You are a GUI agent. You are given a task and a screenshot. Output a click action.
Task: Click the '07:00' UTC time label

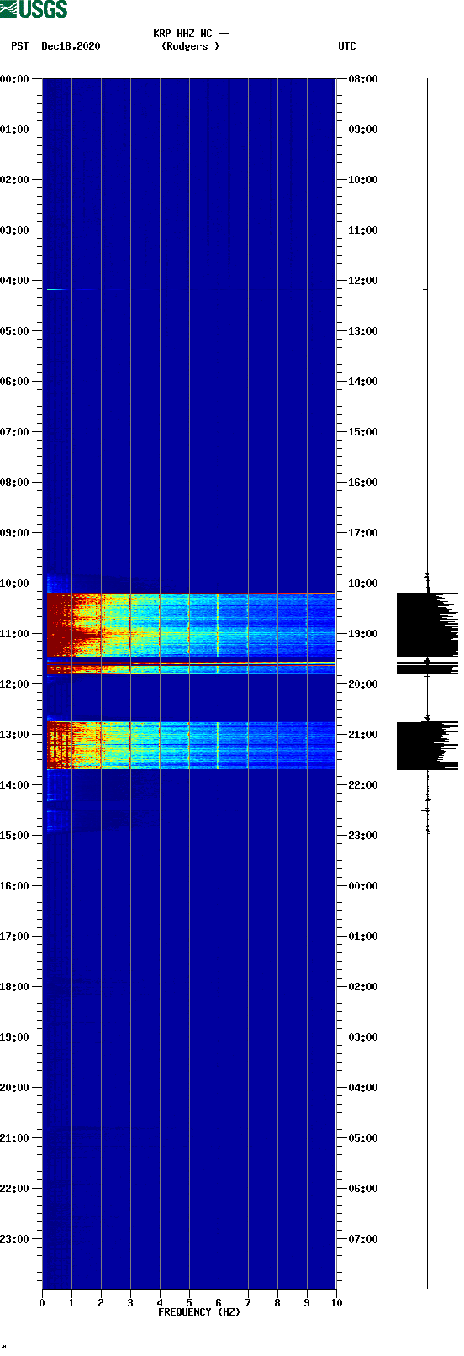tap(363, 1239)
